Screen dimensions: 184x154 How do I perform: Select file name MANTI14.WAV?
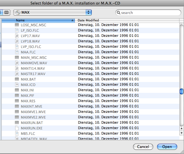[33, 69]
